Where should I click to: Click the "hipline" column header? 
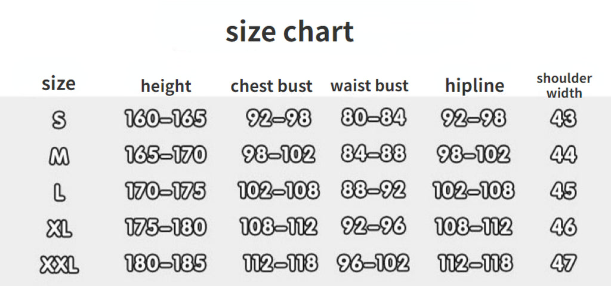[474, 85]
